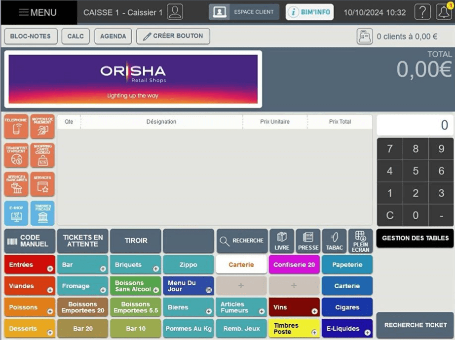Expand the E-Liquides plus sign
This screenshot has width=455, height=340.
(x=367, y=333)
